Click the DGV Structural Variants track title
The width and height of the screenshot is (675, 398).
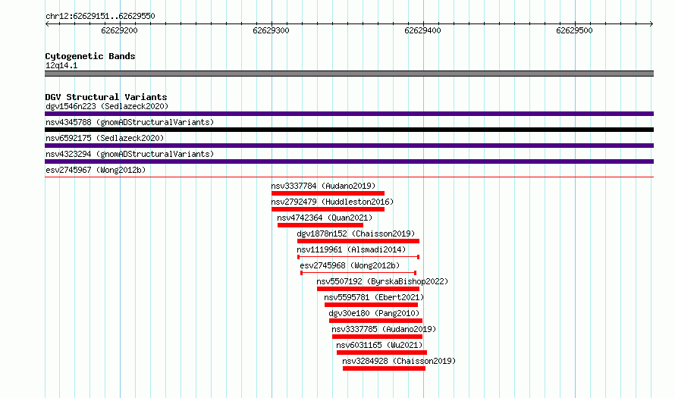[106, 97]
